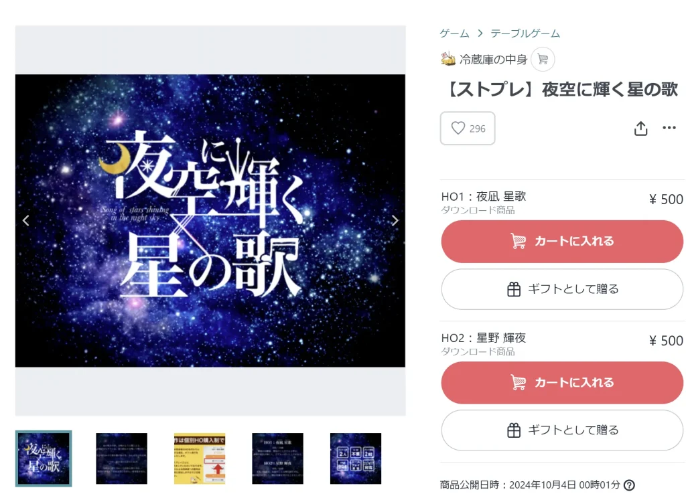Image resolution: width=686 pixels, height=504 pixels.
Task: Select the second dark-text thumbnail
Action: (122, 458)
